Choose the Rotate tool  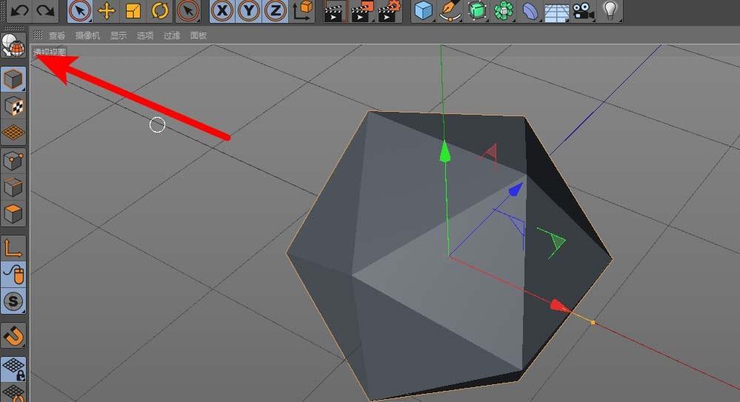tap(160, 10)
